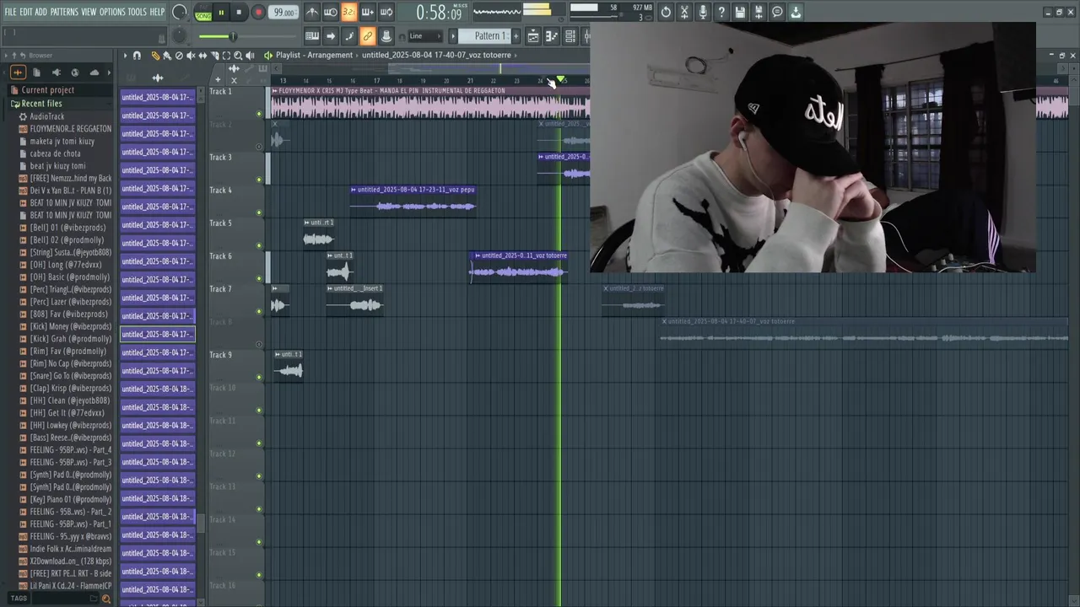
Task: Open the channel rack view toolbar icon
Action: tap(570, 36)
